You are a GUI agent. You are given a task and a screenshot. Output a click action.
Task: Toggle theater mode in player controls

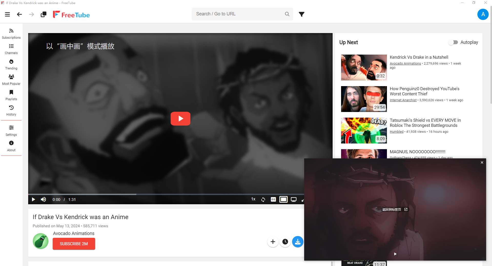point(283,199)
